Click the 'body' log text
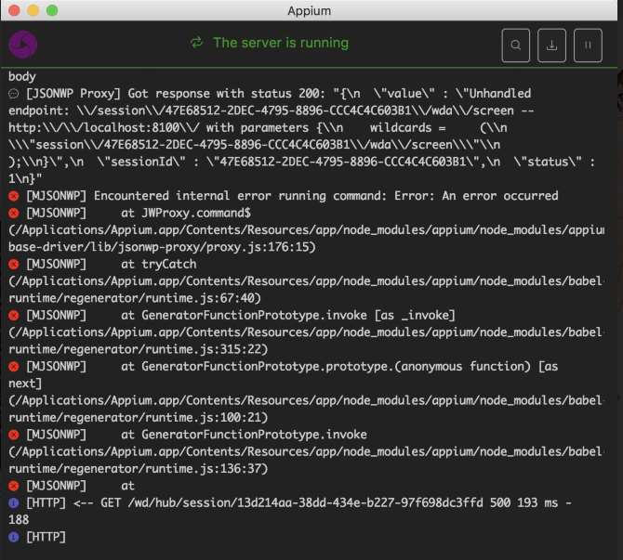This screenshot has height=560, width=623. click(x=22, y=76)
